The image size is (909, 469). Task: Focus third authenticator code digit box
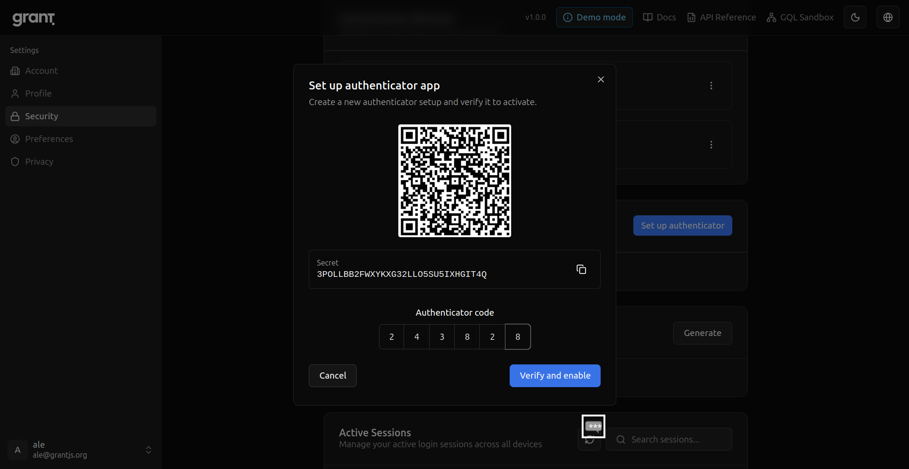coord(442,337)
